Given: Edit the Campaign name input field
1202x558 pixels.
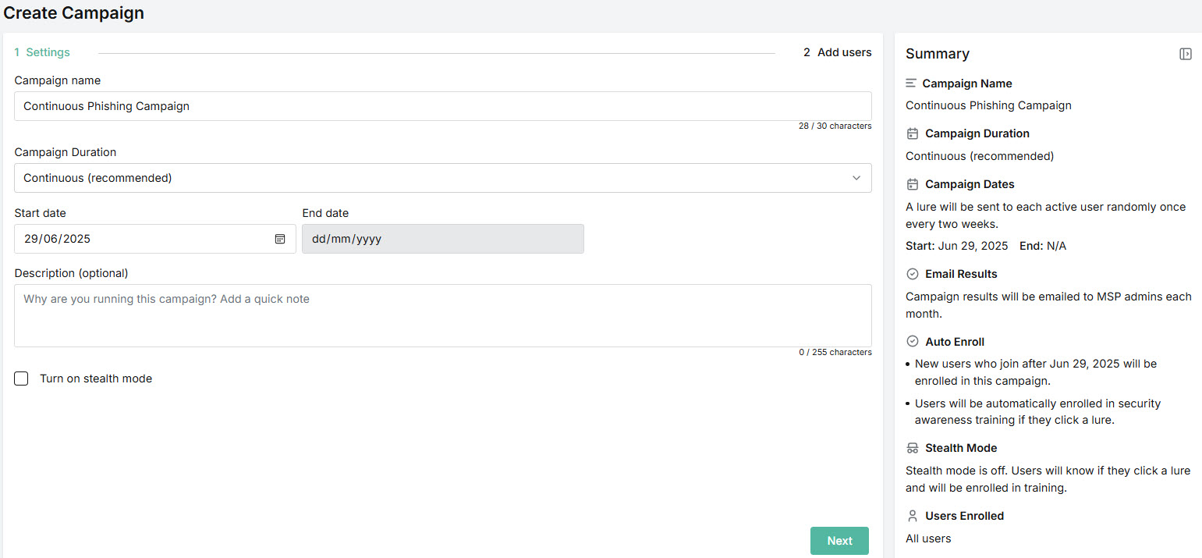Looking at the screenshot, I should [x=443, y=106].
